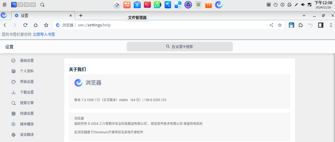Image resolution: width=335 pixels, height=142 pixels.
Task: Launch the calculator from the dock
Action: click(x=178, y=5)
